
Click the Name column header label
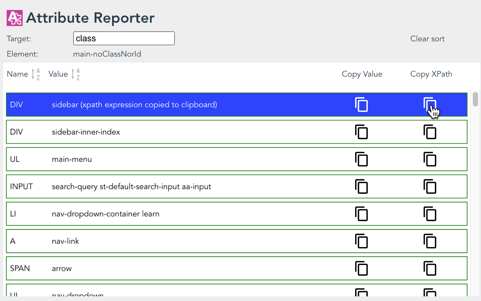(x=17, y=74)
